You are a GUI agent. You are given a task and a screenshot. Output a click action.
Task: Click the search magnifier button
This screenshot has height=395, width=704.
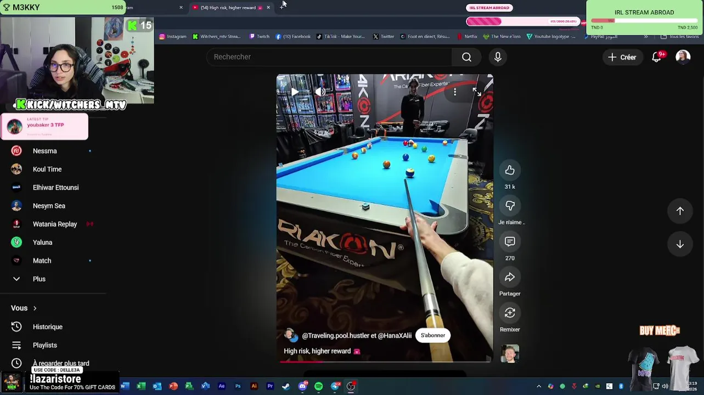click(x=466, y=57)
